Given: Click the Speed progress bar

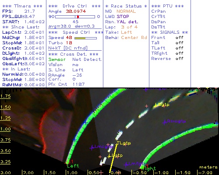Looking at the screenshot, I should click(85, 38).
